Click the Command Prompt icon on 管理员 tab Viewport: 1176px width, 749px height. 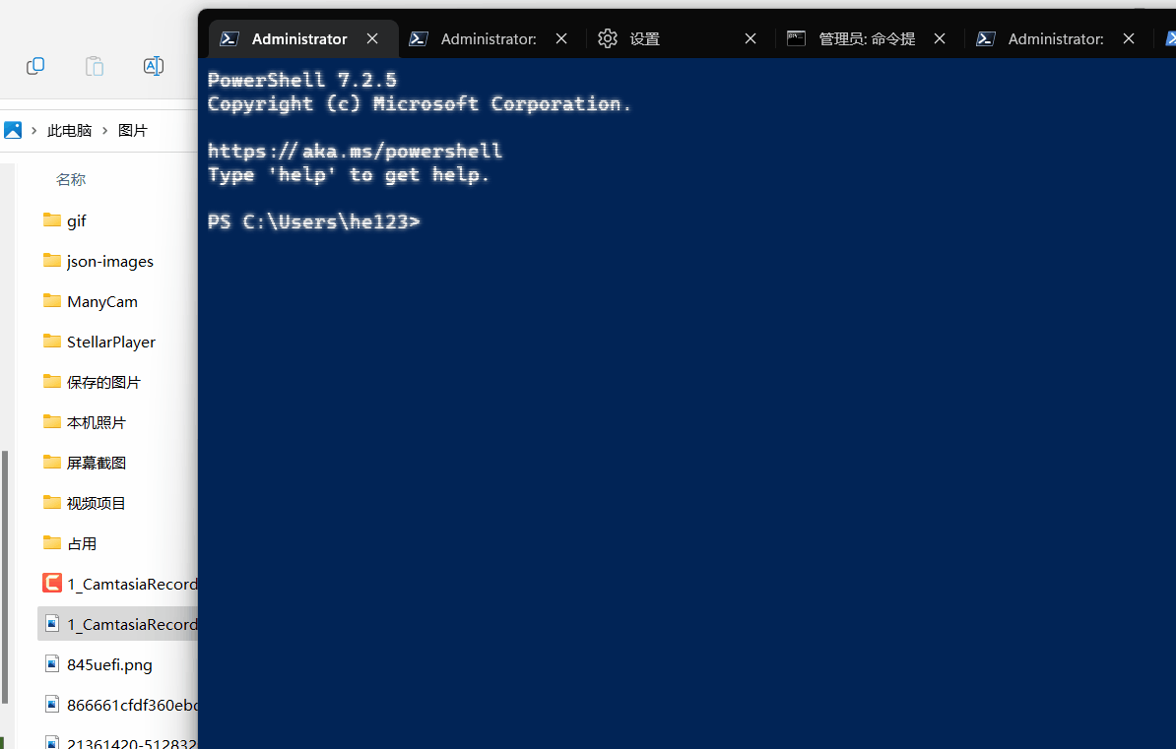pyautogui.click(x=796, y=38)
